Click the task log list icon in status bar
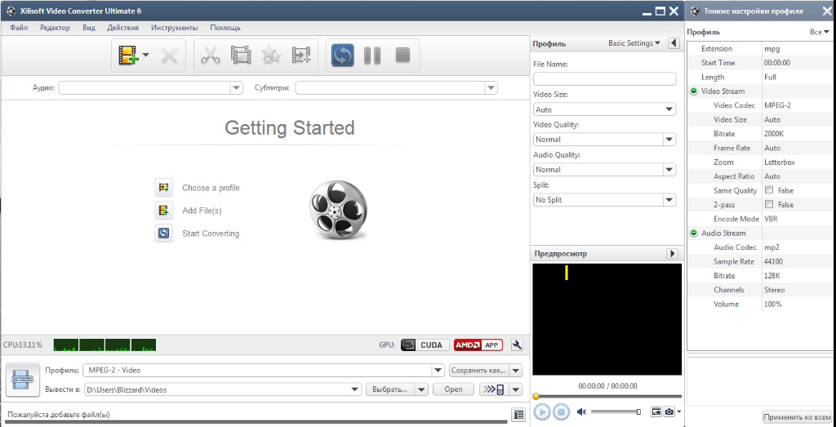 pyautogui.click(x=517, y=414)
